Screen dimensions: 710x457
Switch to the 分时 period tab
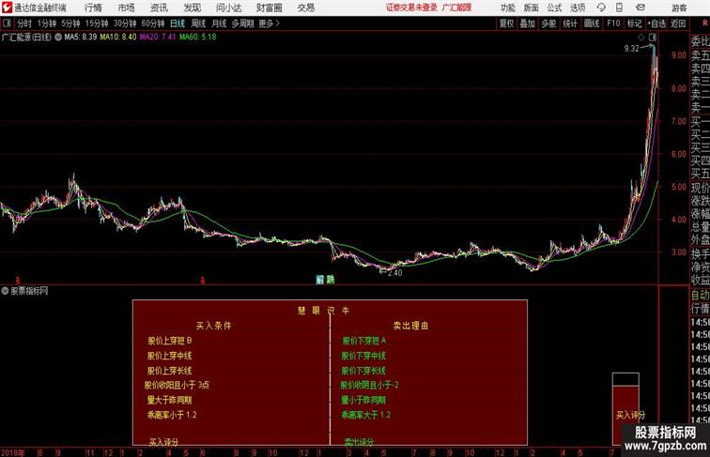[x=24, y=23]
